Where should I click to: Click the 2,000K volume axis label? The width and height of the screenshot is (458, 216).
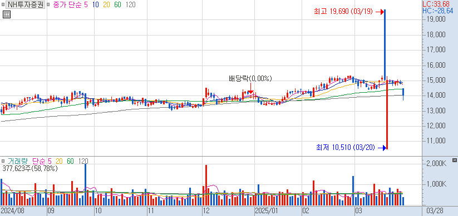pyautogui.click(x=436, y=164)
